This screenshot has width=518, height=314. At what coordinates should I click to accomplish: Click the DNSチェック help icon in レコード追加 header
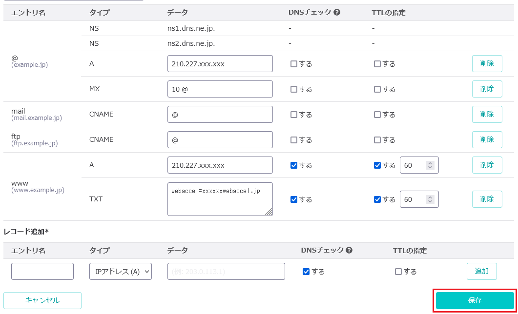[349, 250]
